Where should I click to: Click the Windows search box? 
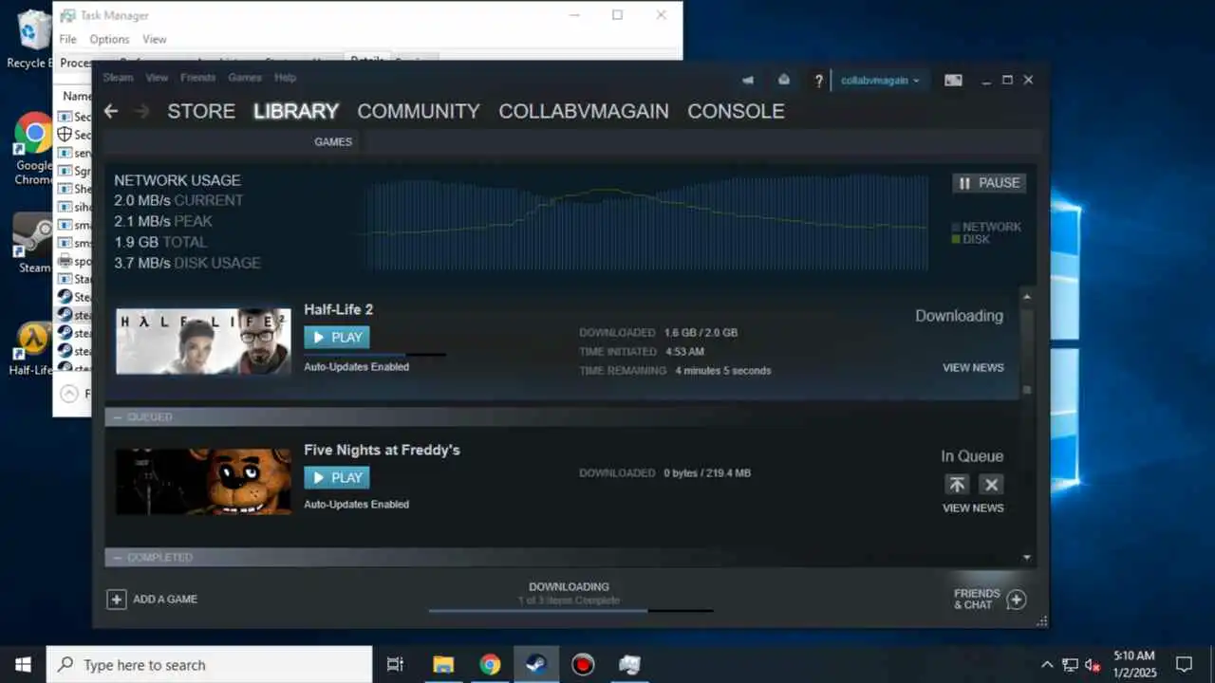click(209, 665)
